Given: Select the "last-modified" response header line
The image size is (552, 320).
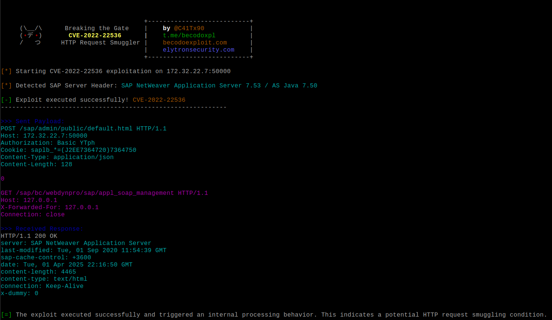Looking at the screenshot, I should 84,250.
